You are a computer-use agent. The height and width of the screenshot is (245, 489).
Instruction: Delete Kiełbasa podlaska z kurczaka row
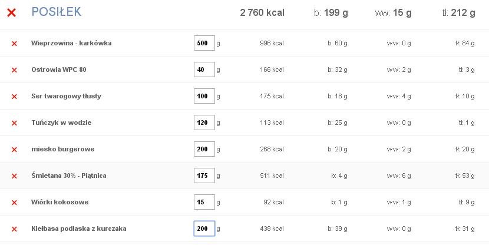click(14, 229)
